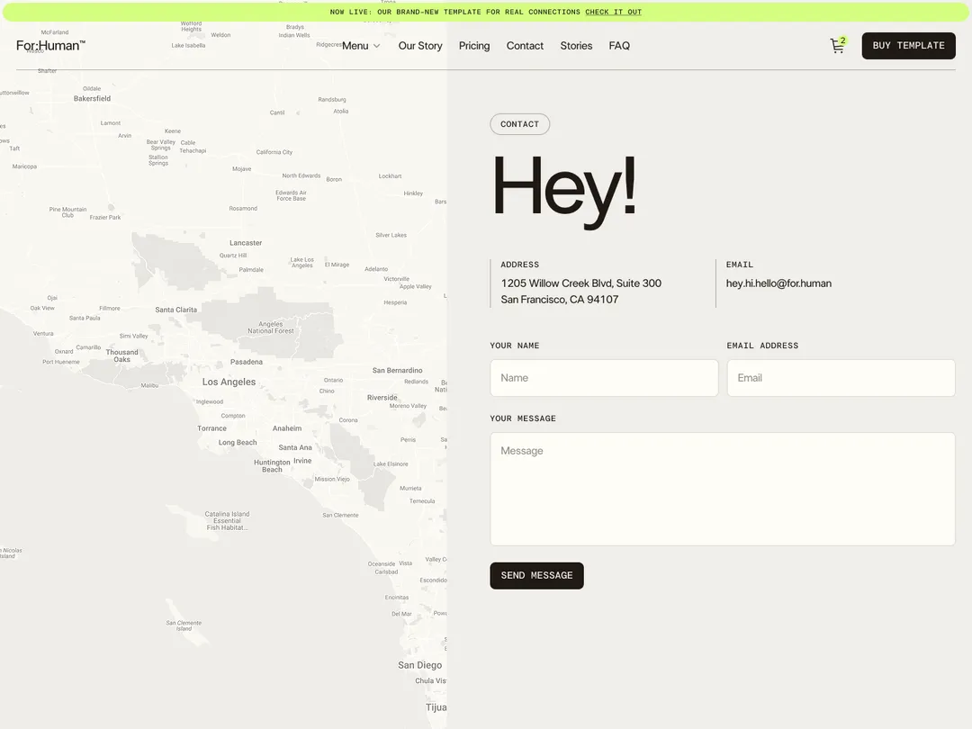Screen dimensions: 972x729
Task: Click the Willow Creek Blvd address text
Action: pyautogui.click(x=581, y=283)
